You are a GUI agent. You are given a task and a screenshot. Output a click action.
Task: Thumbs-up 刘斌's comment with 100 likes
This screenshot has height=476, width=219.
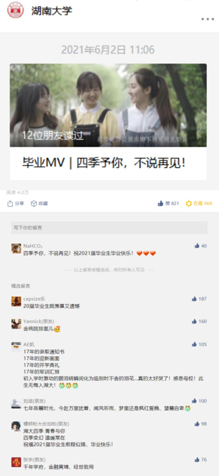(199, 401)
